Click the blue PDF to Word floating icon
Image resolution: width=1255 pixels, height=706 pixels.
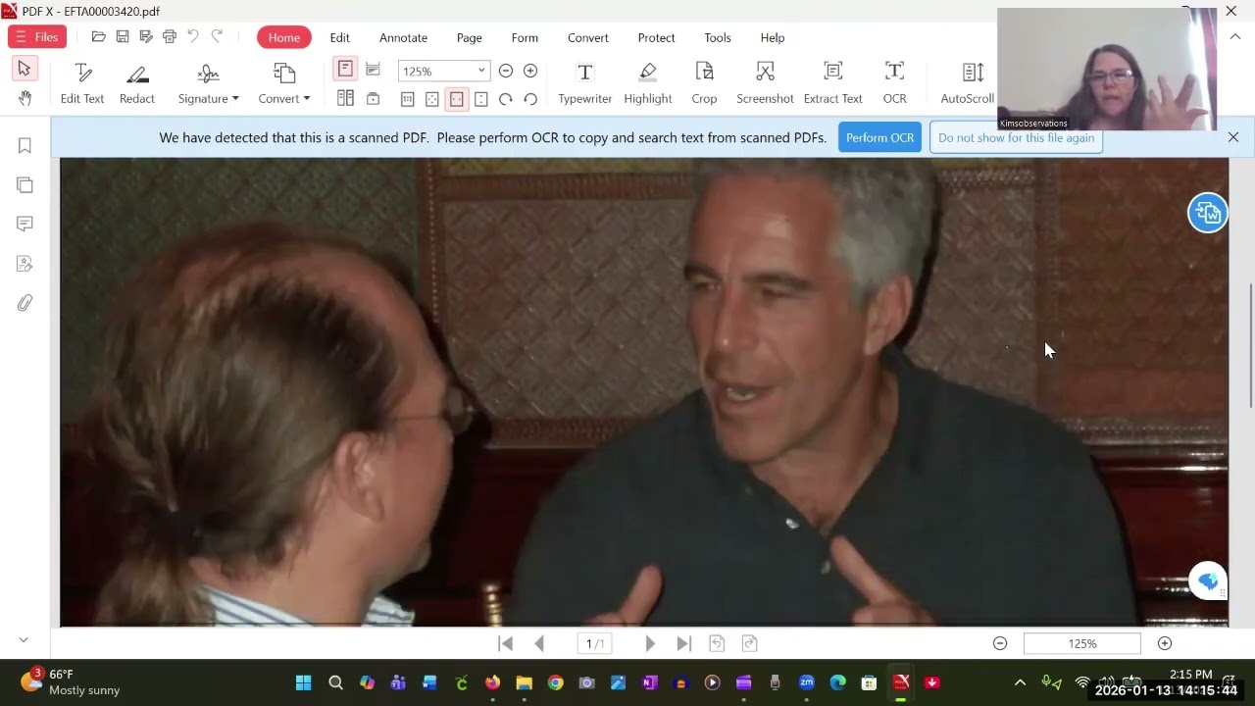point(1208,213)
